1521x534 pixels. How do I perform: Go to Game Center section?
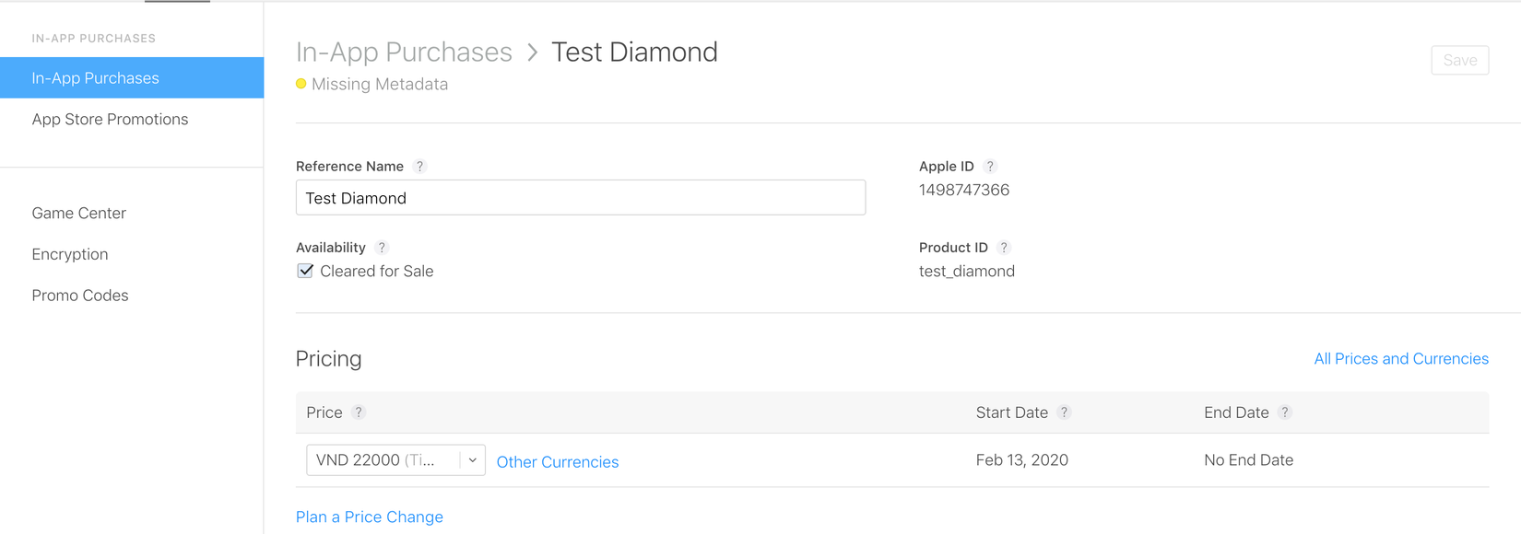[x=79, y=214]
